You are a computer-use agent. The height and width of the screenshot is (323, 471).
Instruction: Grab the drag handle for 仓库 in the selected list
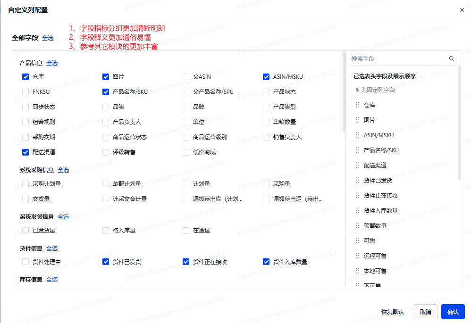(x=357, y=105)
